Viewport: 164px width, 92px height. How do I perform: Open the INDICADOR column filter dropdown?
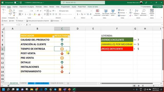pos(53,36)
